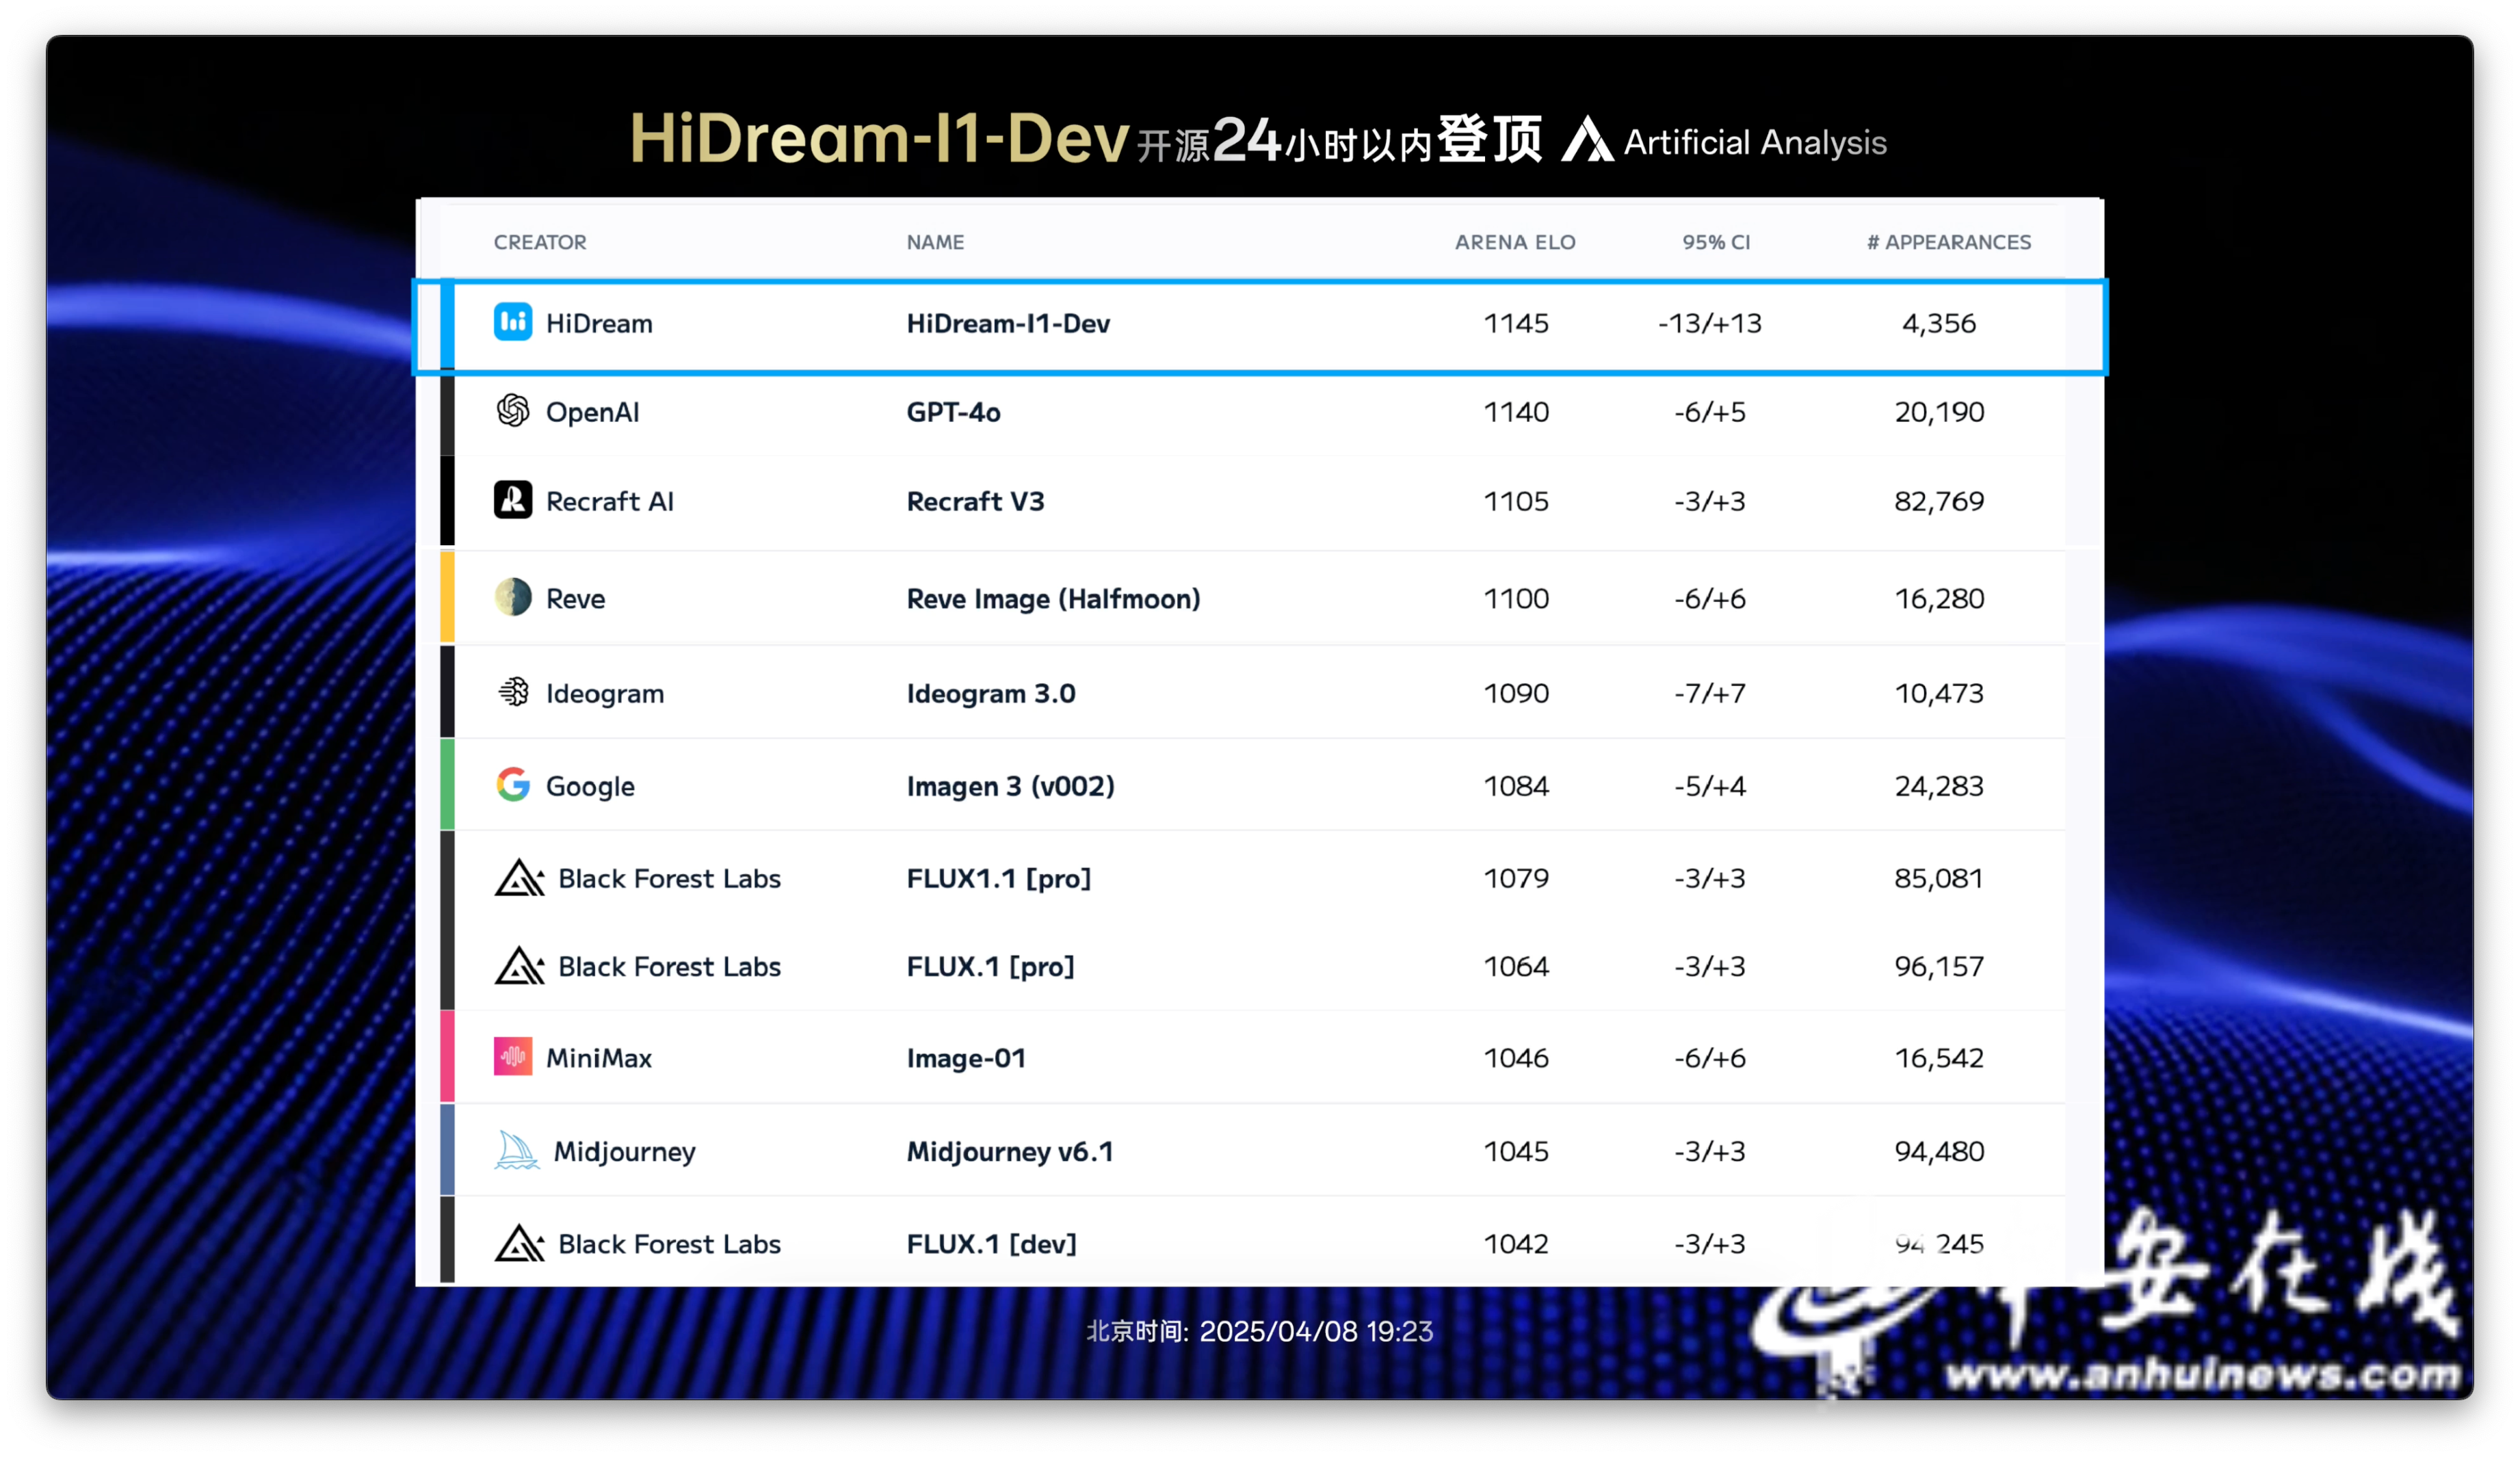Click the MiniMax logo icon
Screen dimensions: 2520x1457
point(513,1057)
